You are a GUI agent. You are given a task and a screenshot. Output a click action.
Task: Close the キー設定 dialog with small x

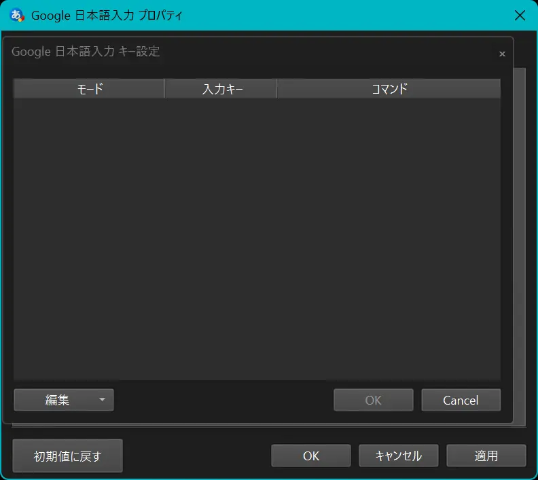point(502,54)
